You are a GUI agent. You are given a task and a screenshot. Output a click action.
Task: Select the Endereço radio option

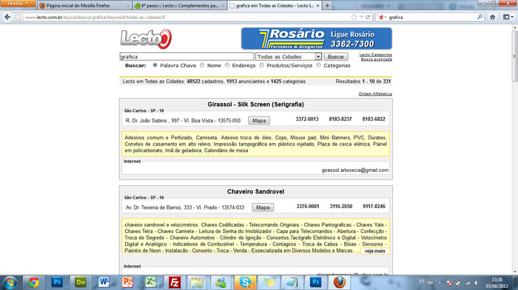coord(227,65)
